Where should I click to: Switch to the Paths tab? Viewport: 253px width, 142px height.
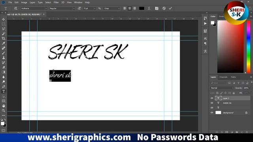coord(233,77)
